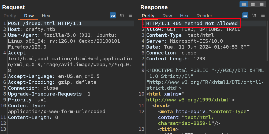Click the Content-Length: 0 request header line

pyautogui.click(x=33, y=117)
